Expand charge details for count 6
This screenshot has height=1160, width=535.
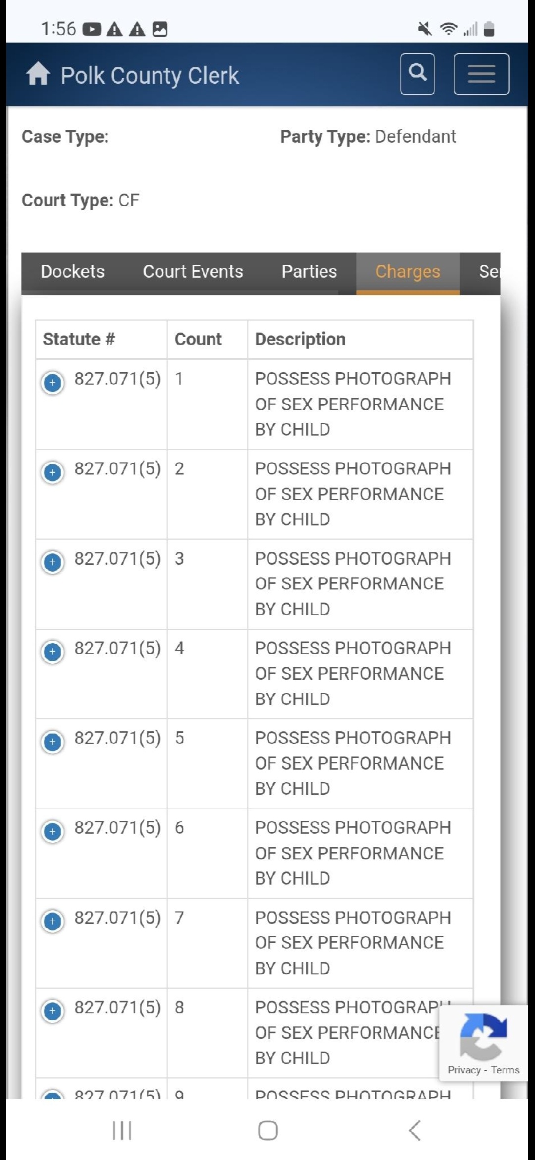coord(53,831)
